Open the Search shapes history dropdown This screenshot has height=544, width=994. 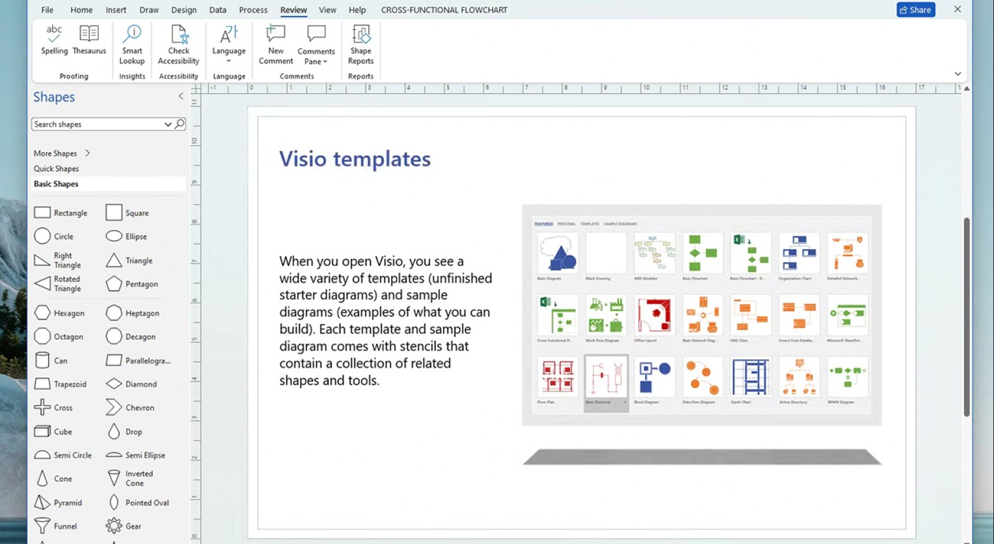coord(168,124)
